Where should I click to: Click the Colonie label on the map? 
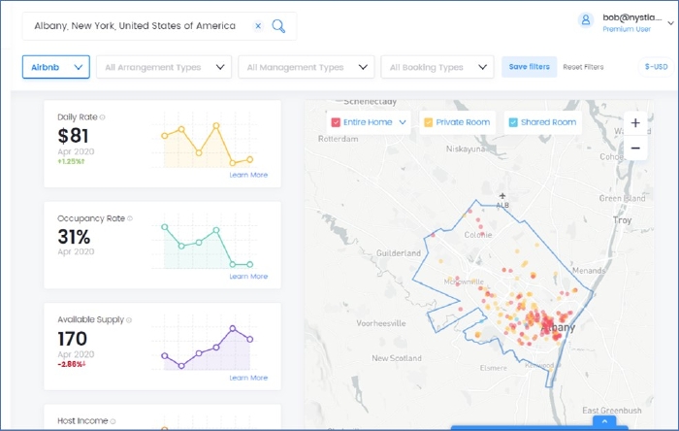tap(478, 235)
